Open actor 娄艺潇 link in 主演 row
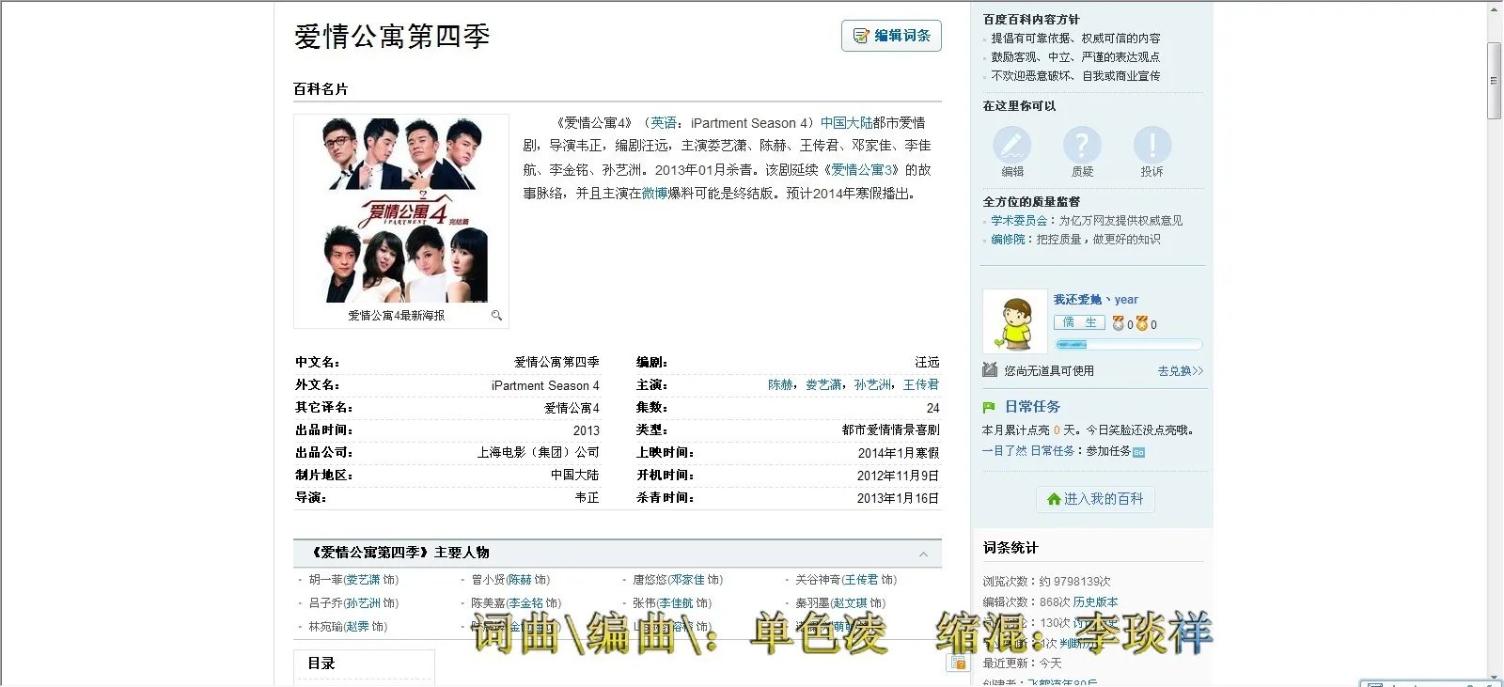This screenshot has height=687, width=1504. click(x=823, y=385)
